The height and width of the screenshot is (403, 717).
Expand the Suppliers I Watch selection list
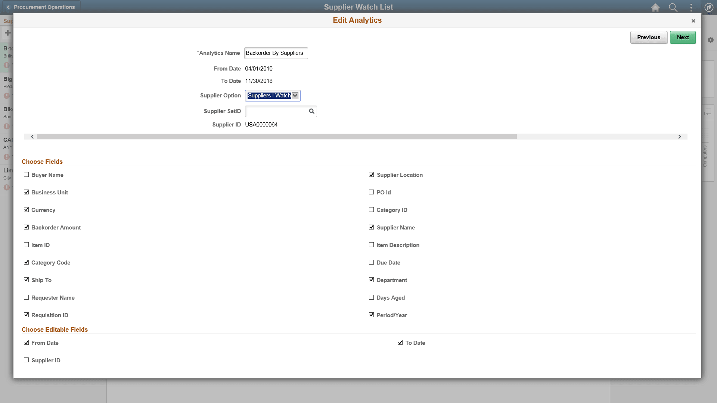pyautogui.click(x=295, y=96)
